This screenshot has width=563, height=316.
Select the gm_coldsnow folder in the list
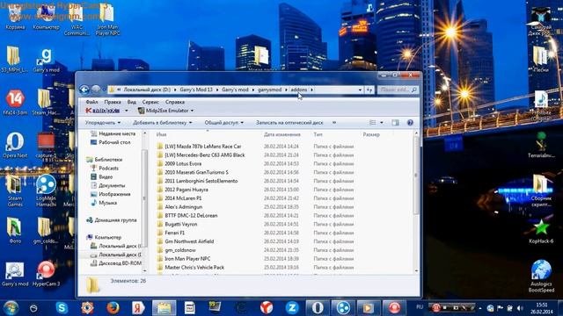coord(180,249)
